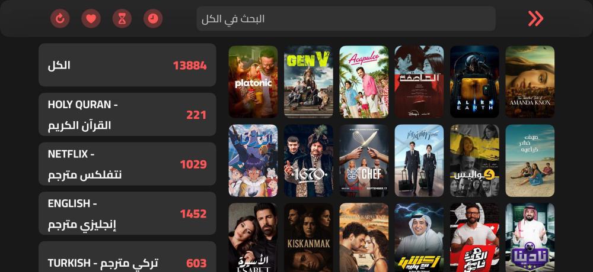Select the الكل category with 13884 items
This screenshot has width=593, height=272.
127,65
